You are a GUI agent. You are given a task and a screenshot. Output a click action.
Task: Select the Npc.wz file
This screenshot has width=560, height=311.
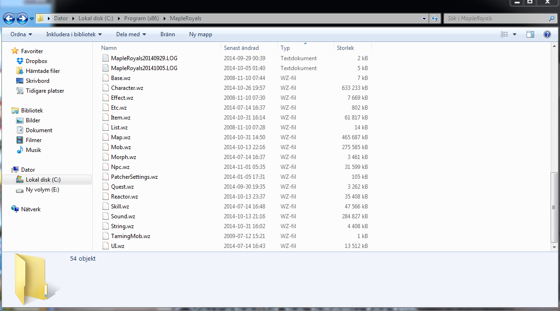point(120,167)
